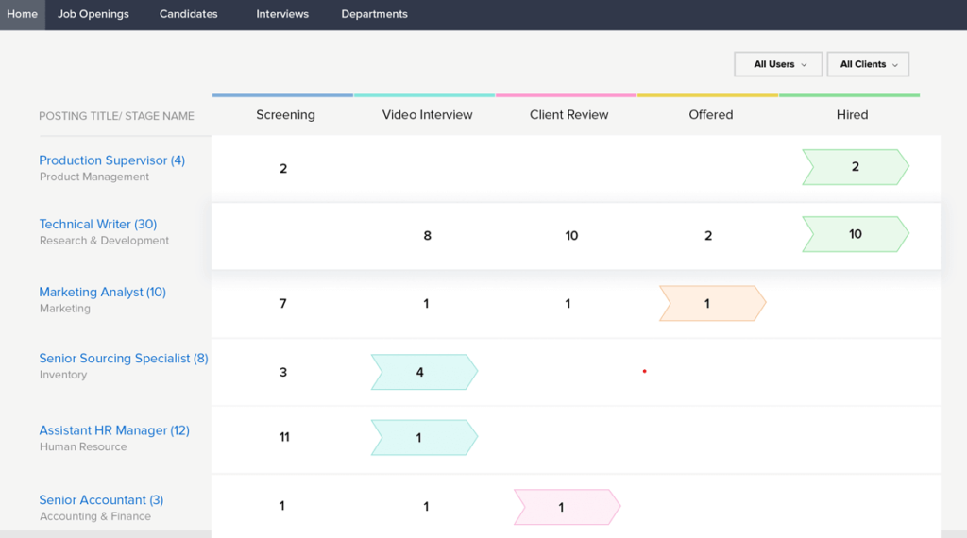Navigate to Departments

[374, 14]
